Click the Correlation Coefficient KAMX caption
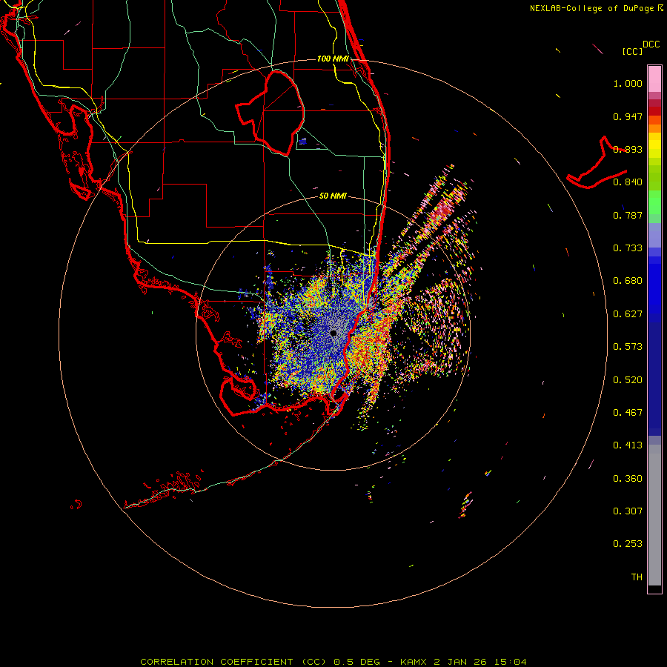The image size is (667, 667). (x=333, y=662)
